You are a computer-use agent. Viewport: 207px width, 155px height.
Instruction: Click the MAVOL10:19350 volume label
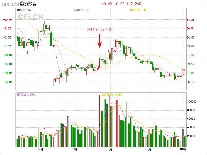(x=112, y=95)
